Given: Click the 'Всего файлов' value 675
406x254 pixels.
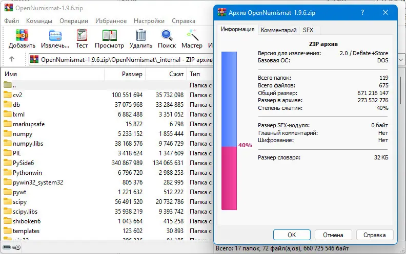Looking at the screenshot, I should tap(384, 85).
